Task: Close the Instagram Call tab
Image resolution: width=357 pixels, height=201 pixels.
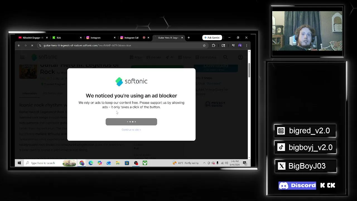Action: (x=148, y=38)
